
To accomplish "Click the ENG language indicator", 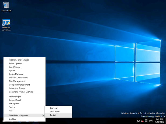I will tap(151, 121).
